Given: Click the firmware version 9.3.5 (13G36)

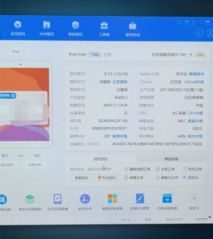Looking at the screenshot, I should coord(116,74).
